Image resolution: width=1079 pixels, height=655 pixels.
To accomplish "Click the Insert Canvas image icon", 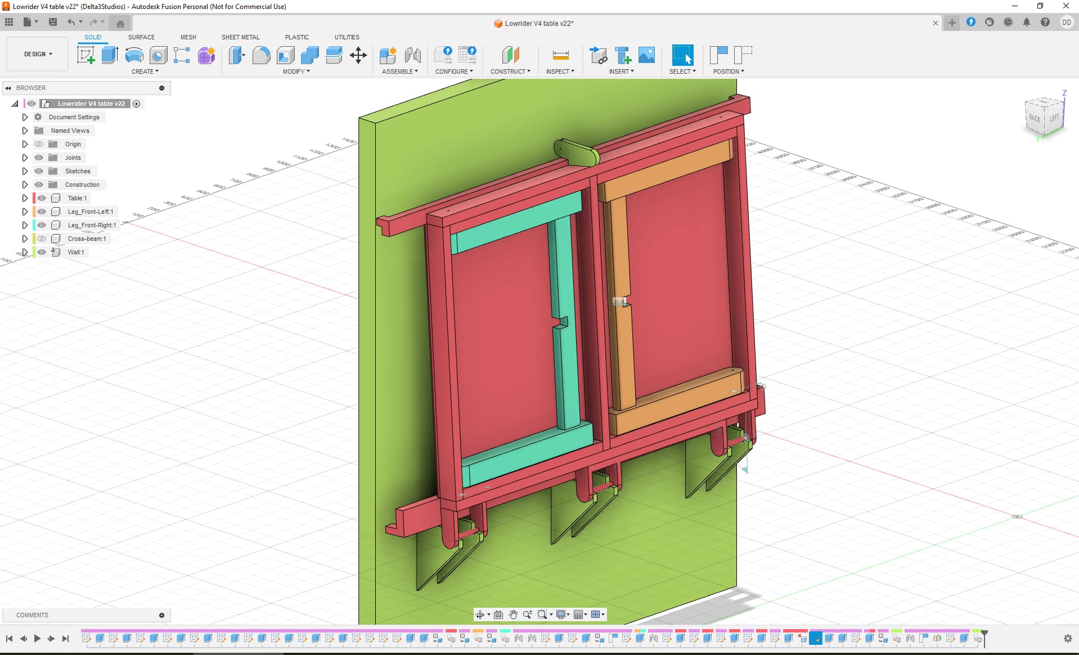I will pos(647,55).
